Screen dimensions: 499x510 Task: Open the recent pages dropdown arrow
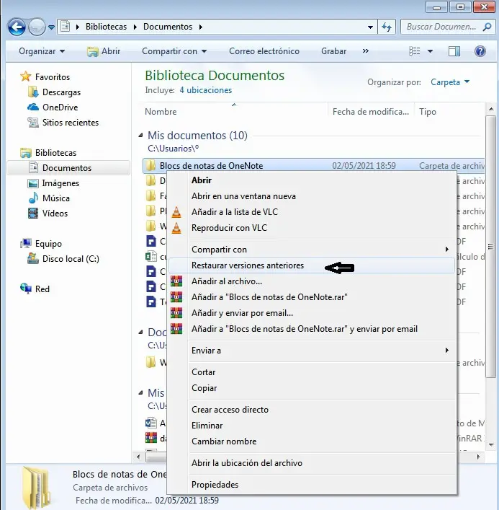pos(51,27)
